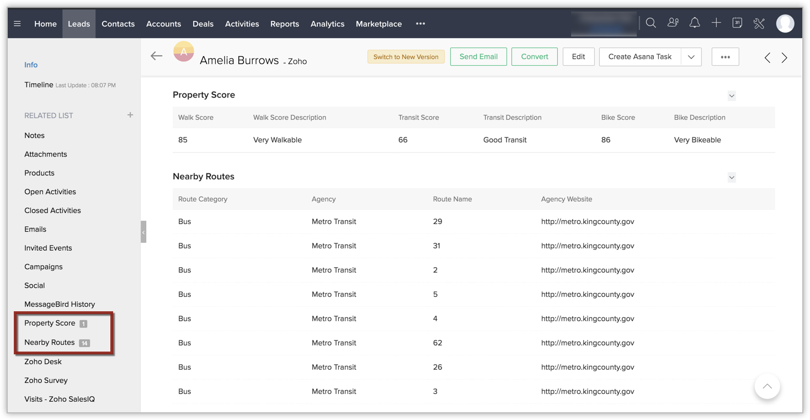Click the user profile avatar
This screenshot has width=810, height=420.
785,23
